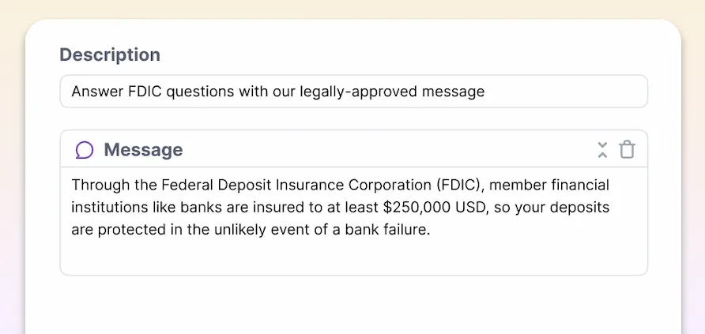The image size is (705, 334).
Task: Click the (FDIC) abbreviation in the message body
Action: (x=457, y=185)
